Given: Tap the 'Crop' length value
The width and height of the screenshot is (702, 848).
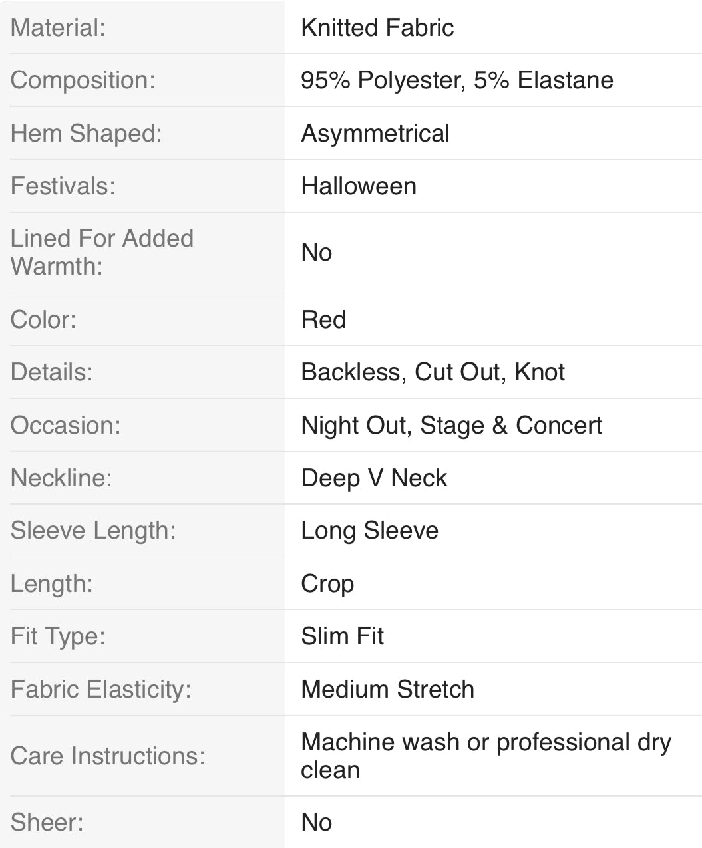Looking at the screenshot, I should (327, 583).
